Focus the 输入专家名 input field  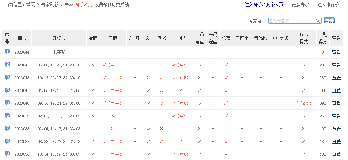coord(291,21)
